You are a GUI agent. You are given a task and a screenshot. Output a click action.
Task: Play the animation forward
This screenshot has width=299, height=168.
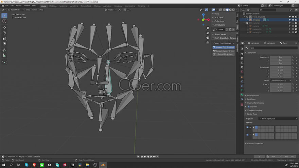[x=151, y=156]
